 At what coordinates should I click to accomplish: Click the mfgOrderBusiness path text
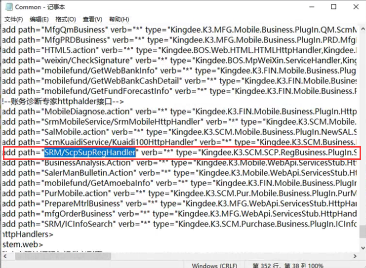coord(79,214)
